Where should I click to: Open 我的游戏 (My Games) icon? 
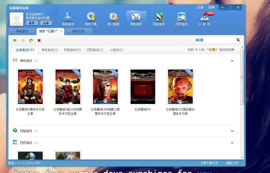pyautogui.click(x=68, y=17)
